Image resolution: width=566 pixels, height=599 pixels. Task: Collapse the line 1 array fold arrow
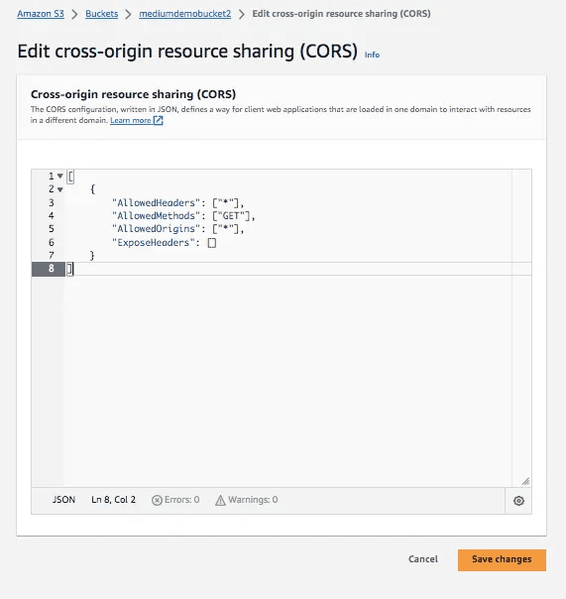59,177
